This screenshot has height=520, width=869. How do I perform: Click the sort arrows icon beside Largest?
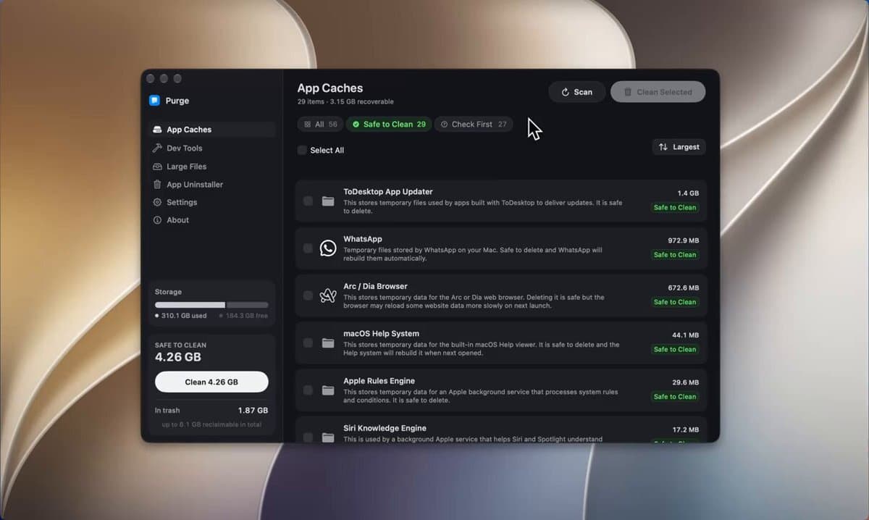[x=663, y=147]
